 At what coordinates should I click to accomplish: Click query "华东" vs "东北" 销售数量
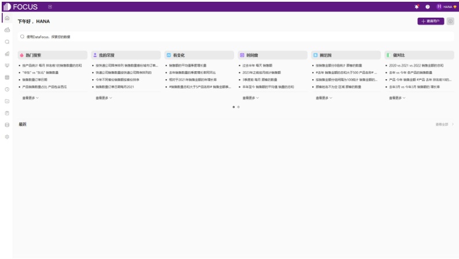(41, 73)
